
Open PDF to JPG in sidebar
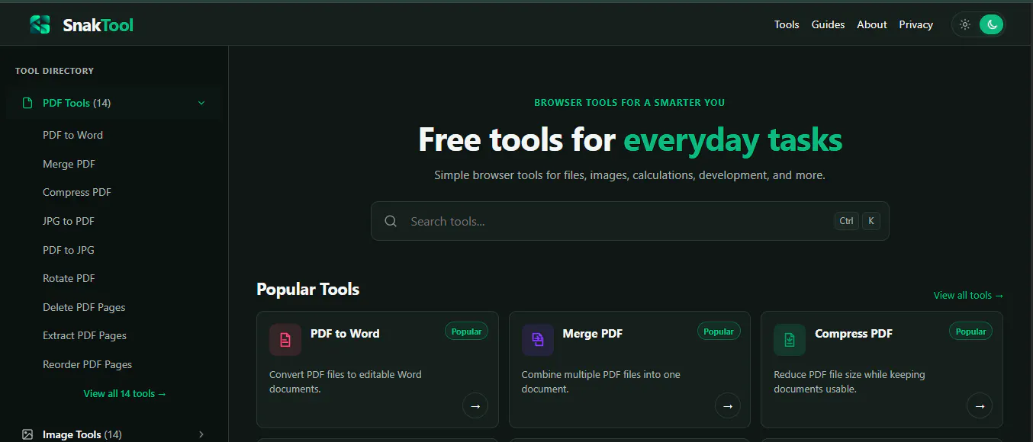tap(69, 250)
